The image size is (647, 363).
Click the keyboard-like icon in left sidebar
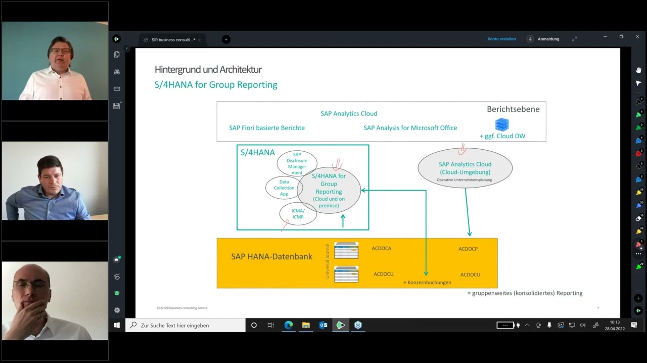(x=117, y=89)
